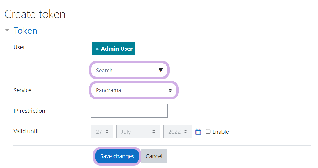Click the Admin User selected tag
The image size is (318, 168).
click(x=117, y=49)
